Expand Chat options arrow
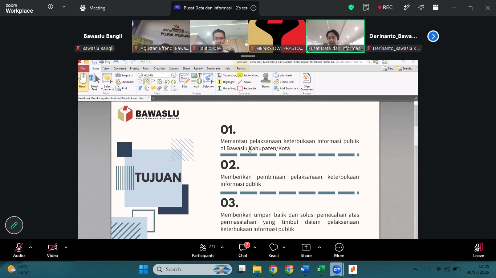Viewport: 496px width, 278px height. [x=255, y=247]
